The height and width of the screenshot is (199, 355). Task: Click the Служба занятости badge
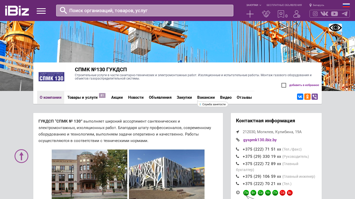(213, 104)
